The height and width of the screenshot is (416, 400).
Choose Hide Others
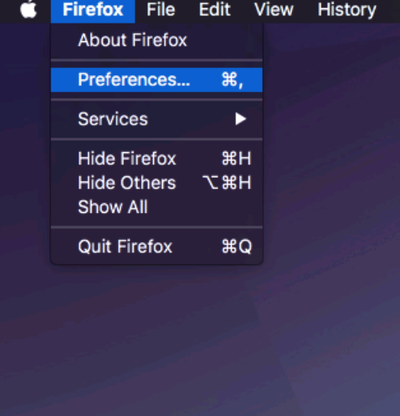[156, 183]
